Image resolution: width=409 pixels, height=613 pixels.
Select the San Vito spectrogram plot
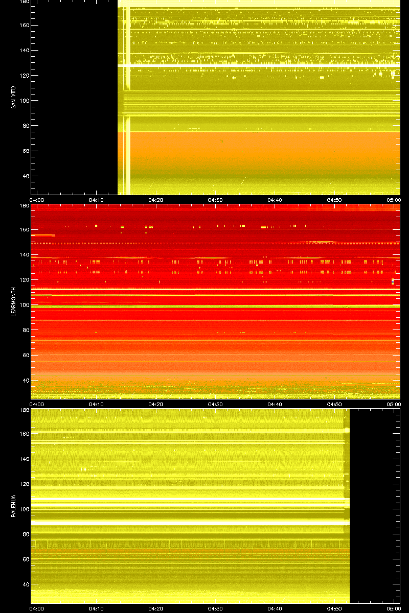click(215, 97)
